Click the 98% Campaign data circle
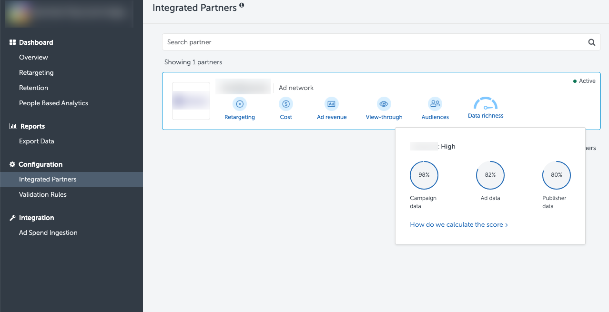This screenshot has width=609, height=312. [x=424, y=175]
